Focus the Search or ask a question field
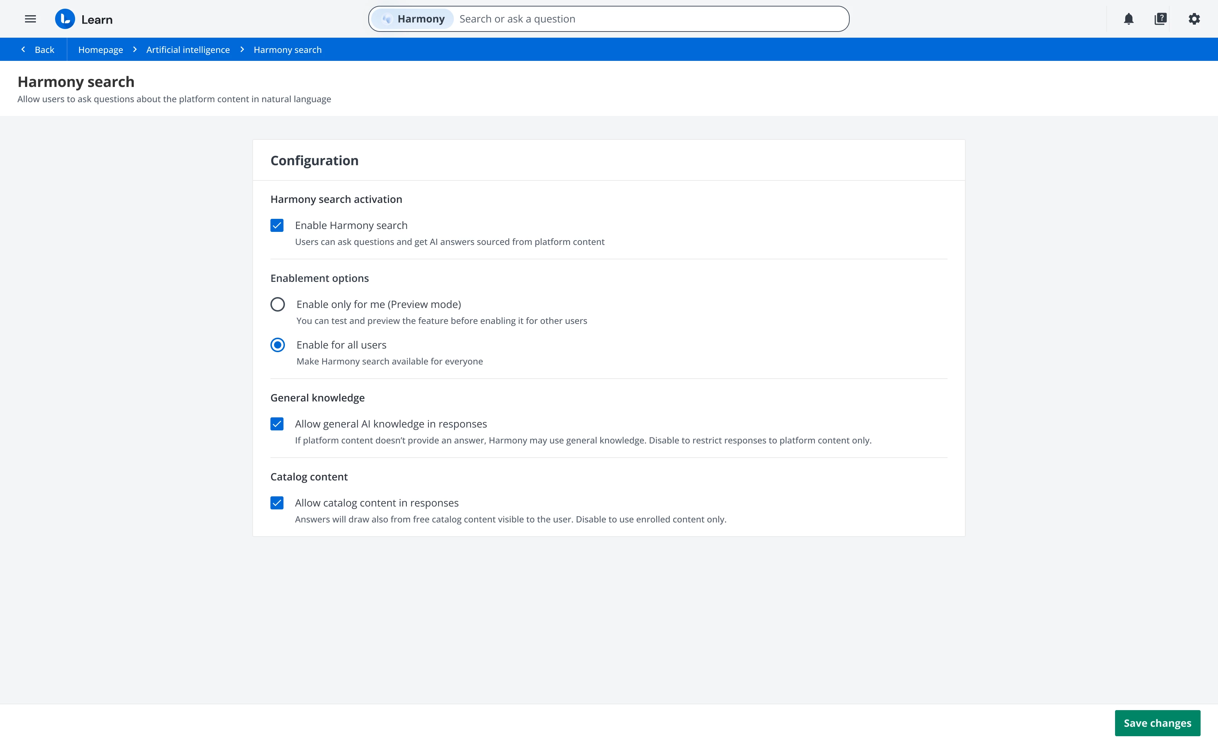 point(643,19)
